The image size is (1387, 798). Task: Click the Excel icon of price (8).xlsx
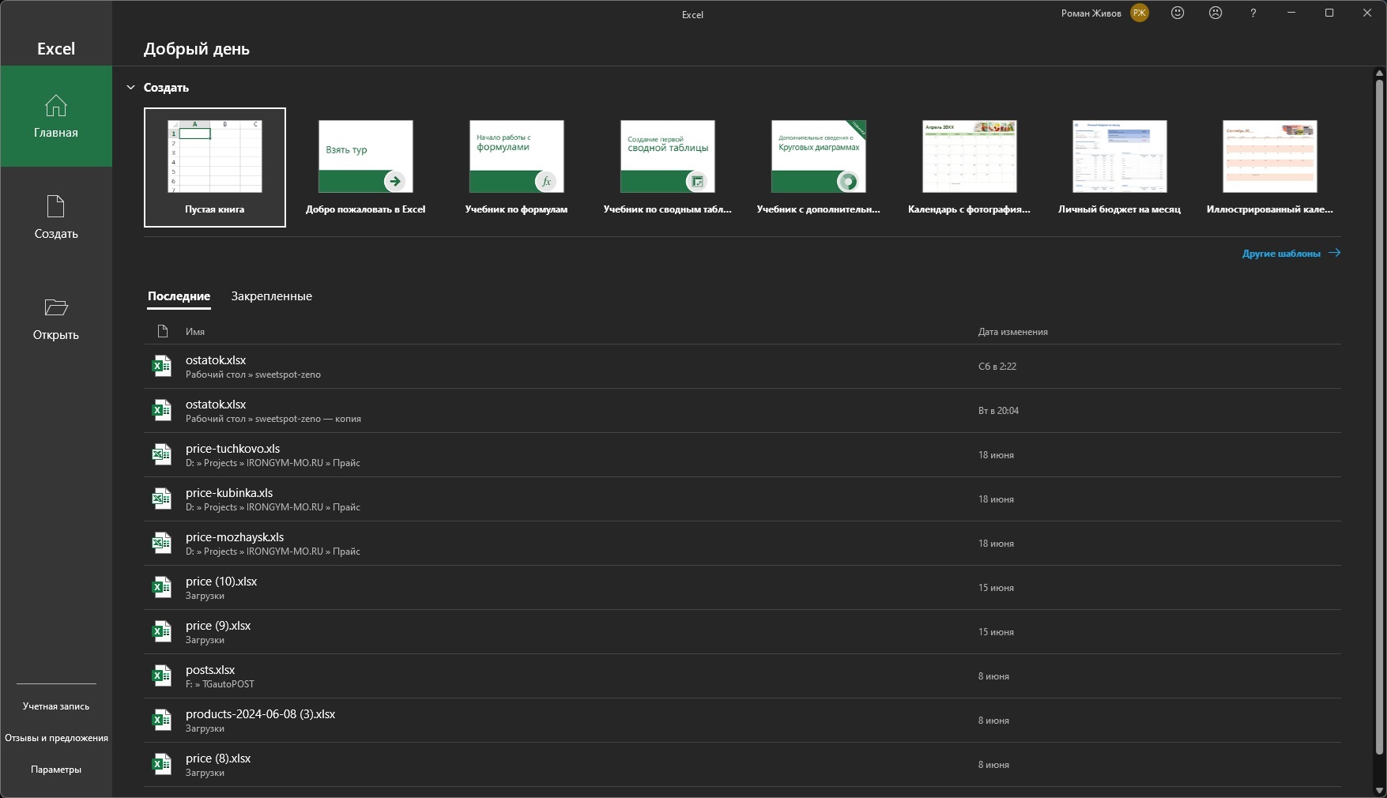[x=162, y=765]
